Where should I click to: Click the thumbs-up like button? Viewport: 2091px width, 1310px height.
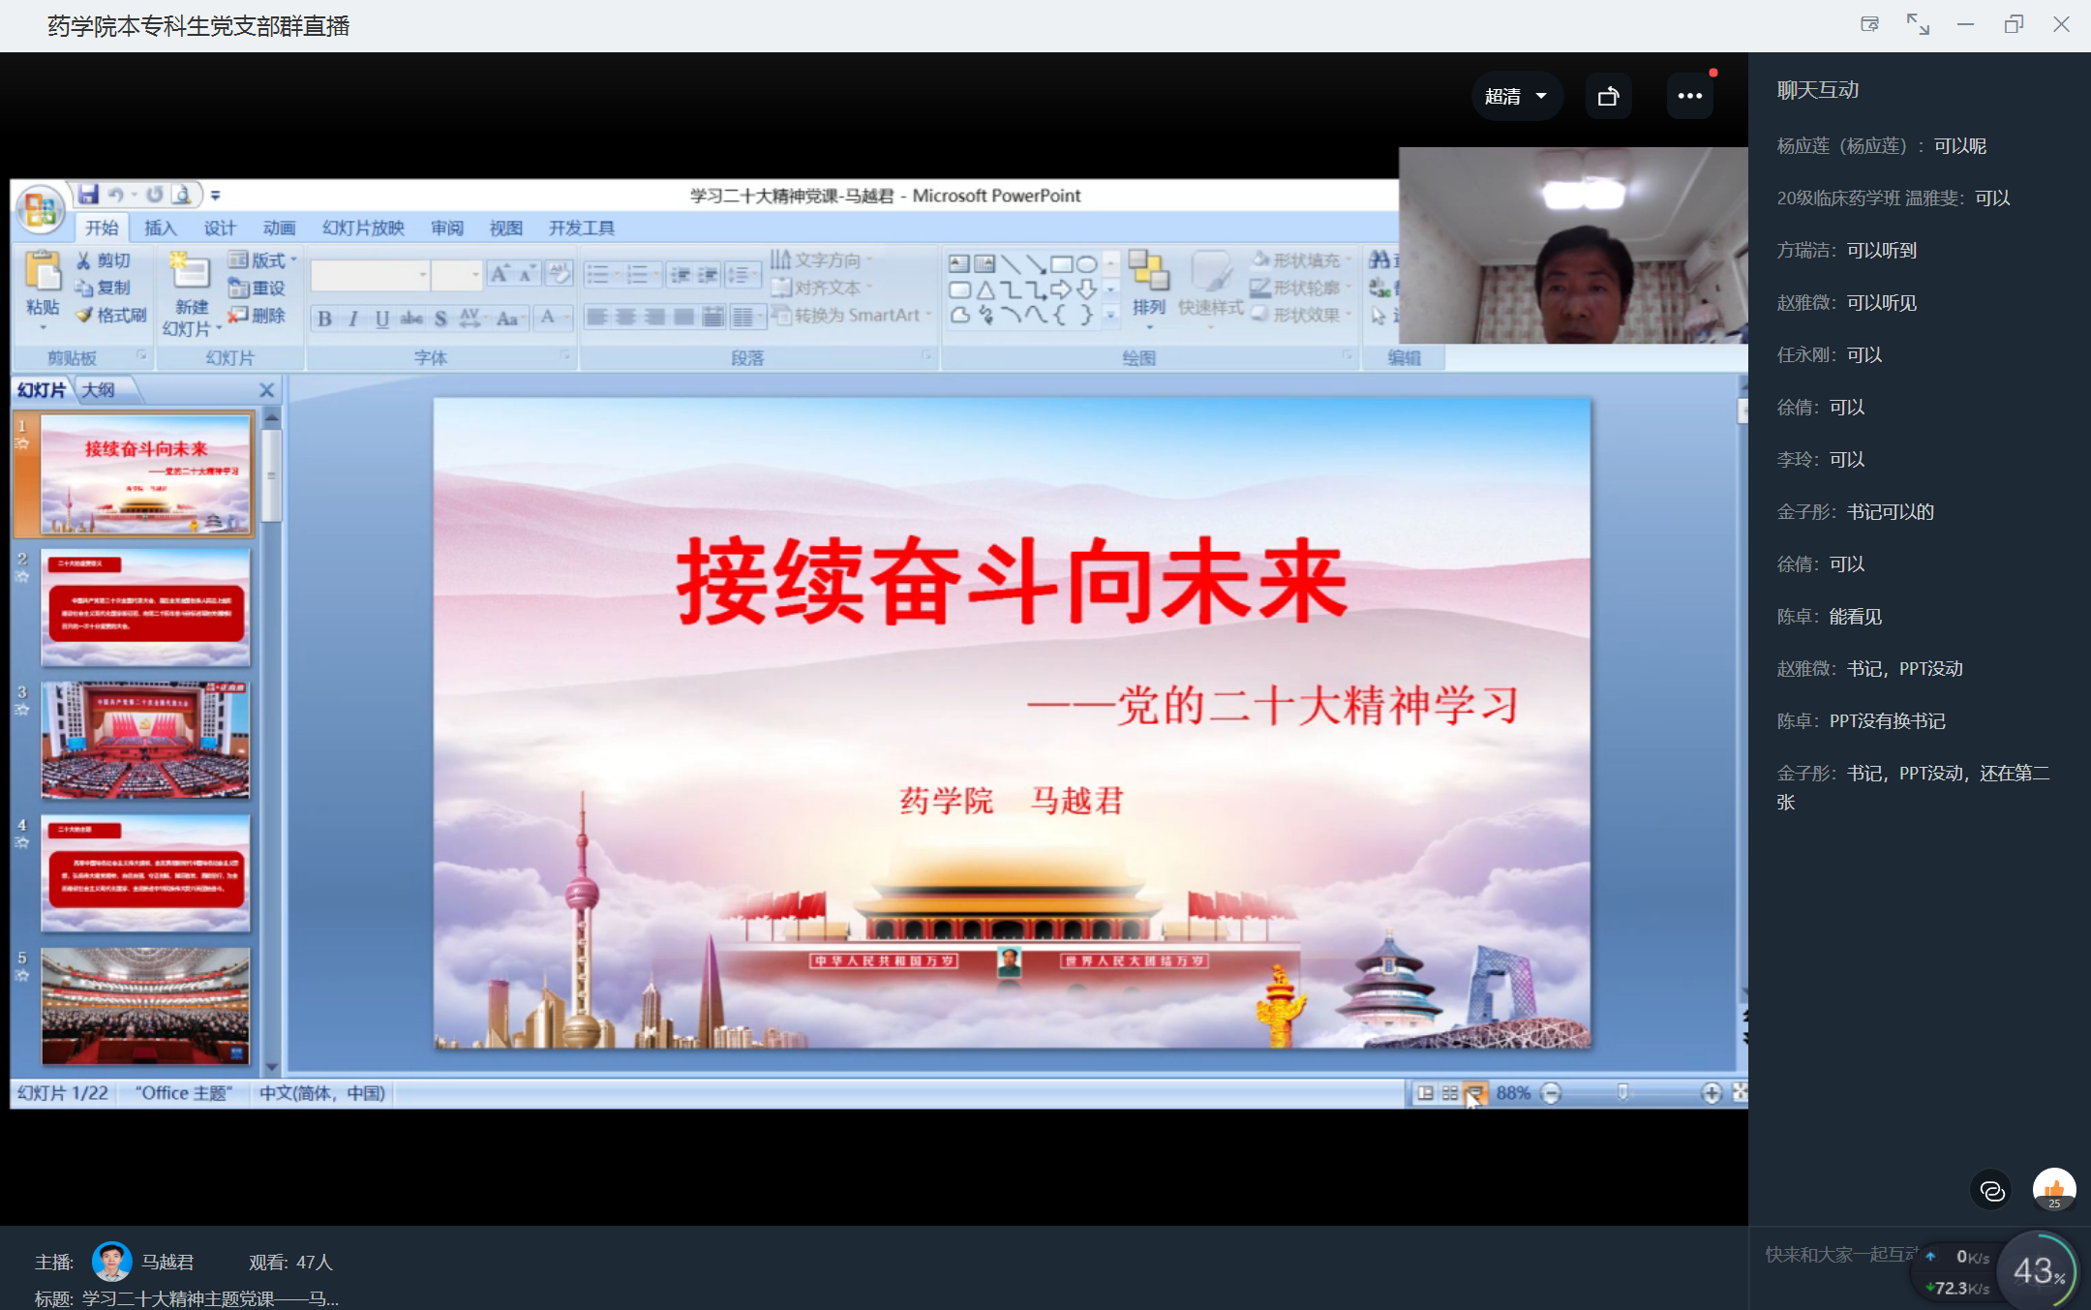pyautogui.click(x=2053, y=1189)
